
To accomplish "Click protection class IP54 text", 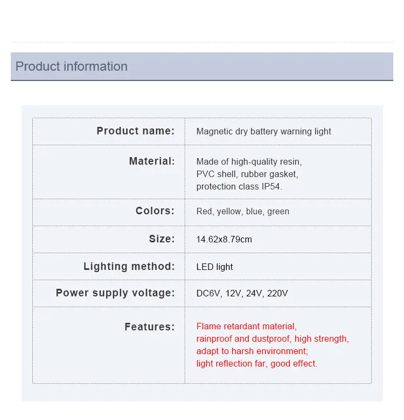I will [x=239, y=186].
